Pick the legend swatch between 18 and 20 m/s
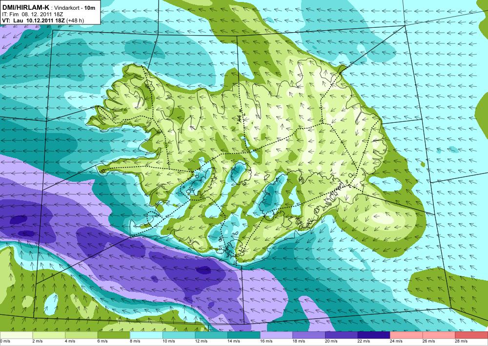 pyautogui.click(x=309, y=335)
